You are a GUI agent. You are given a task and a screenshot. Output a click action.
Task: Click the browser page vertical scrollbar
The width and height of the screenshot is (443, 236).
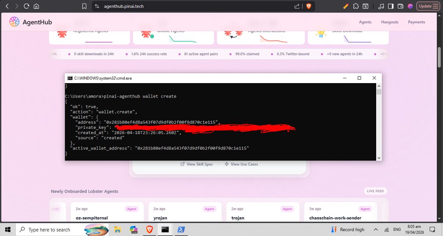tap(440, 57)
